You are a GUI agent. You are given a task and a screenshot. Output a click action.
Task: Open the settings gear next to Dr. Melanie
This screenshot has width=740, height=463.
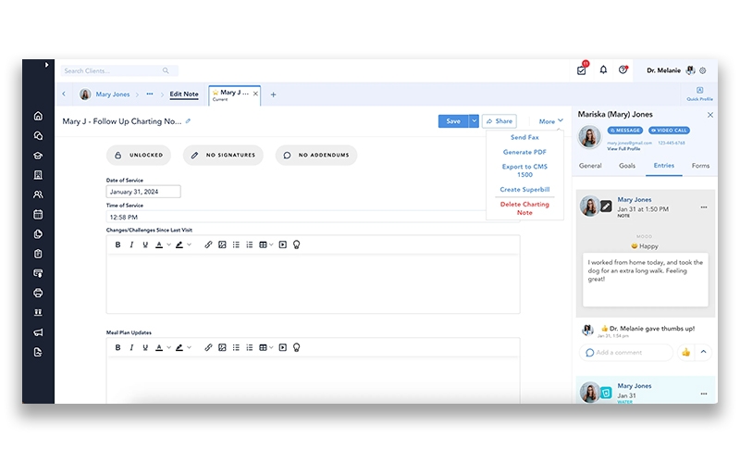point(703,70)
